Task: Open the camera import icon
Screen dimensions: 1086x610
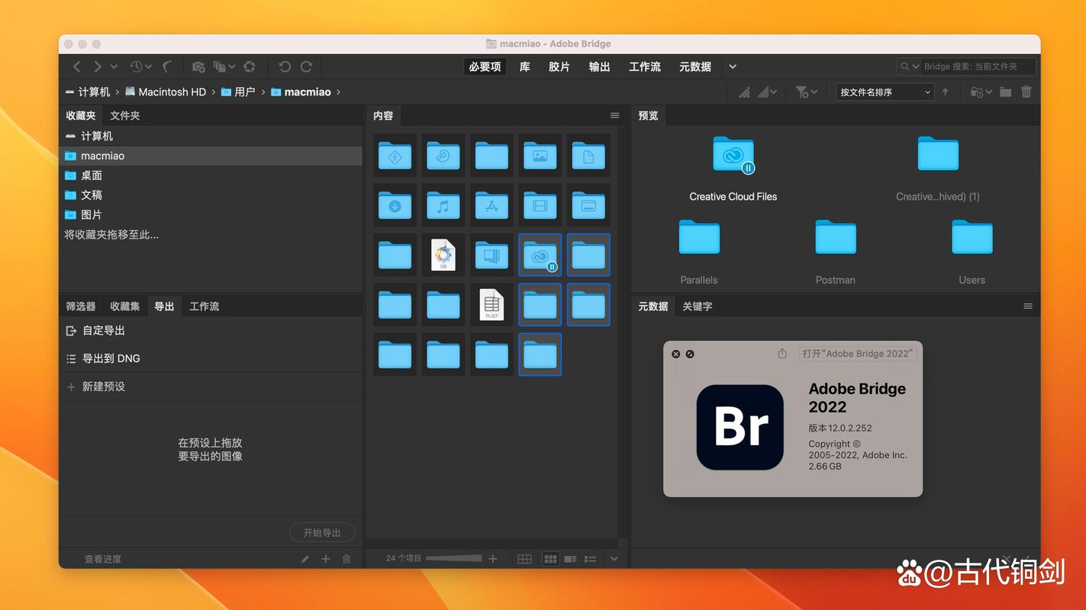Action: click(x=198, y=66)
